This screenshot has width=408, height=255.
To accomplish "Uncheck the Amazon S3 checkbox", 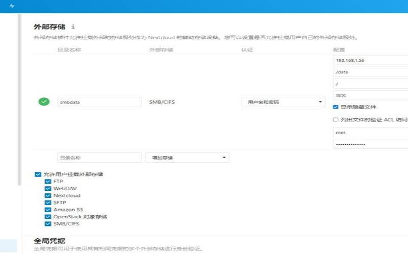I will 48,210.
